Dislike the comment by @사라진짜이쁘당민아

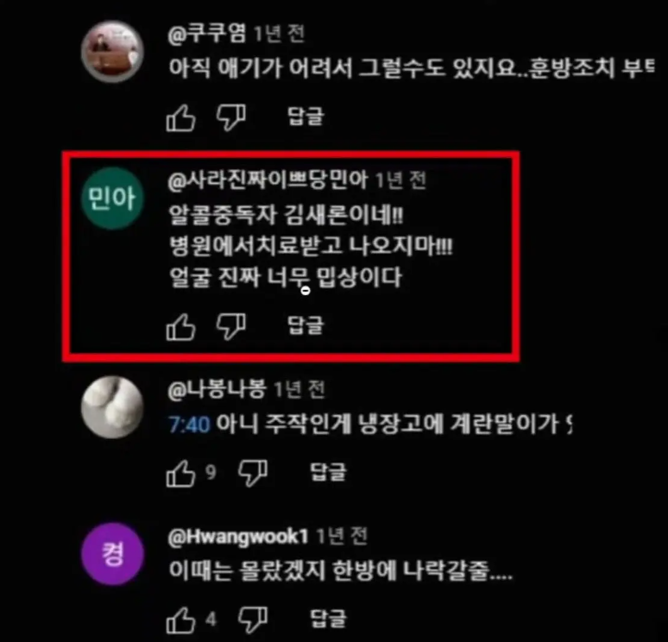pos(231,327)
